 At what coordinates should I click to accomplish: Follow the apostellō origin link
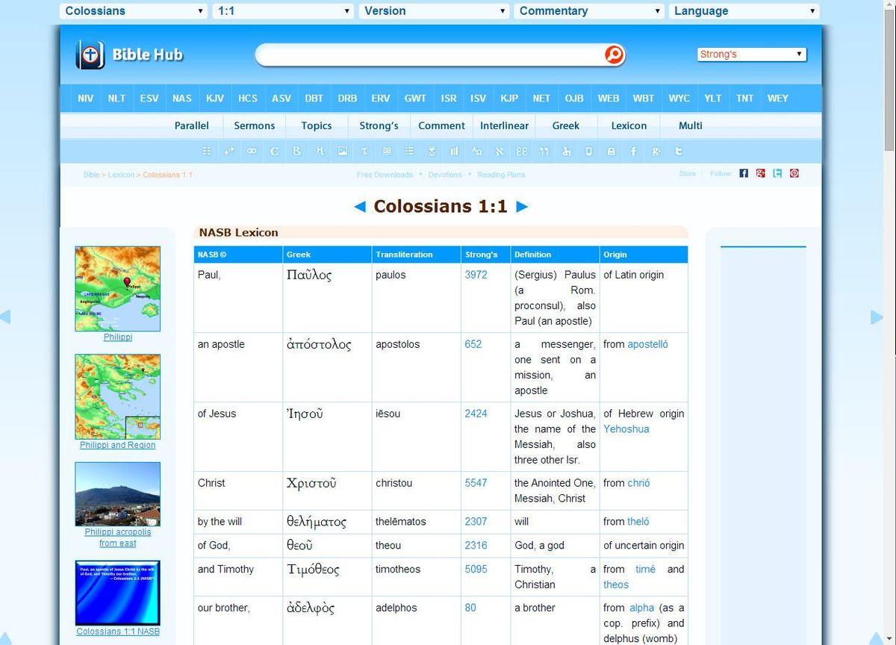click(x=648, y=344)
